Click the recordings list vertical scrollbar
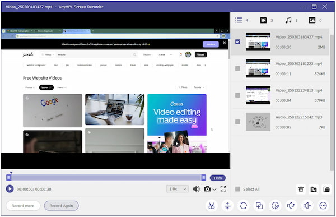The height and width of the screenshot is (217, 336). 332,103
